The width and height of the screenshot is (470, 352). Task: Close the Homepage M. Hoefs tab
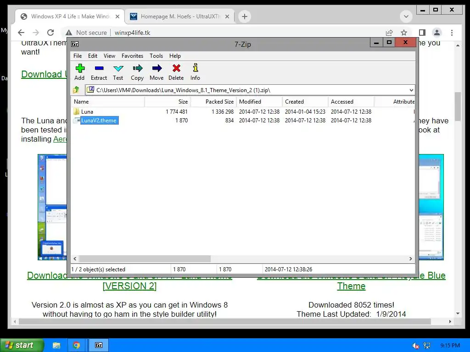pyautogui.click(x=227, y=16)
